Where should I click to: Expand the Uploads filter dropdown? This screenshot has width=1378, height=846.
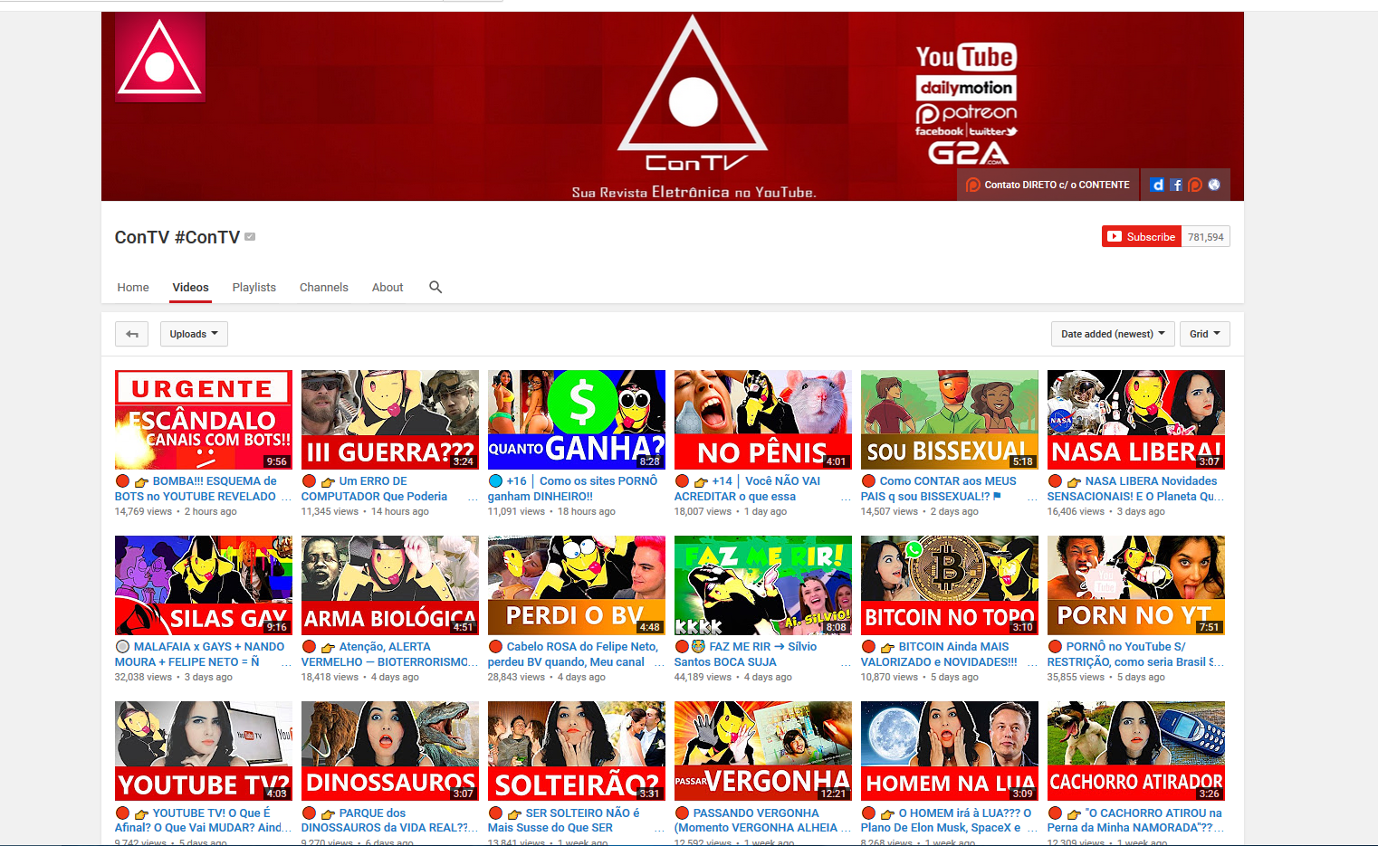tap(194, 334)
